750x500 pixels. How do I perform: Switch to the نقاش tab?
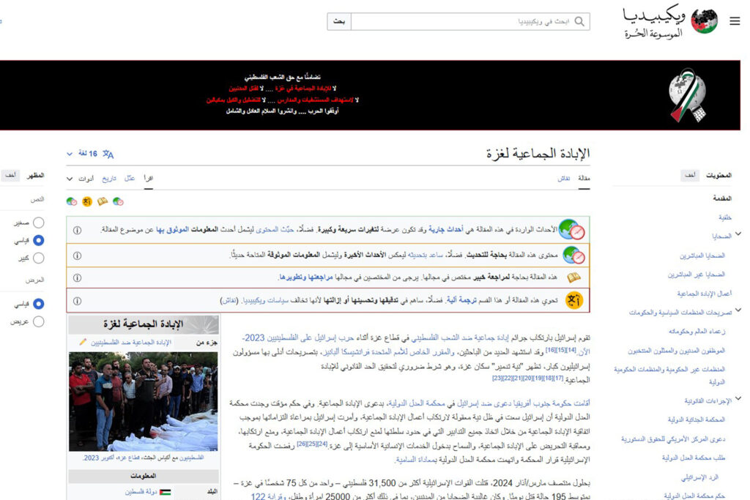coord(562,179)
